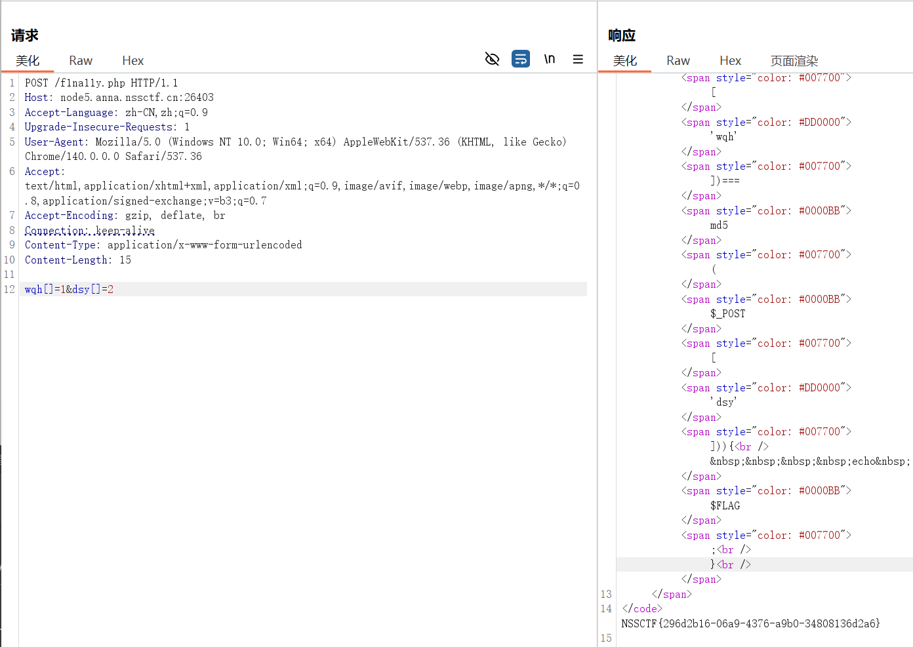Click the echo&nbsp; line in response

810,461
